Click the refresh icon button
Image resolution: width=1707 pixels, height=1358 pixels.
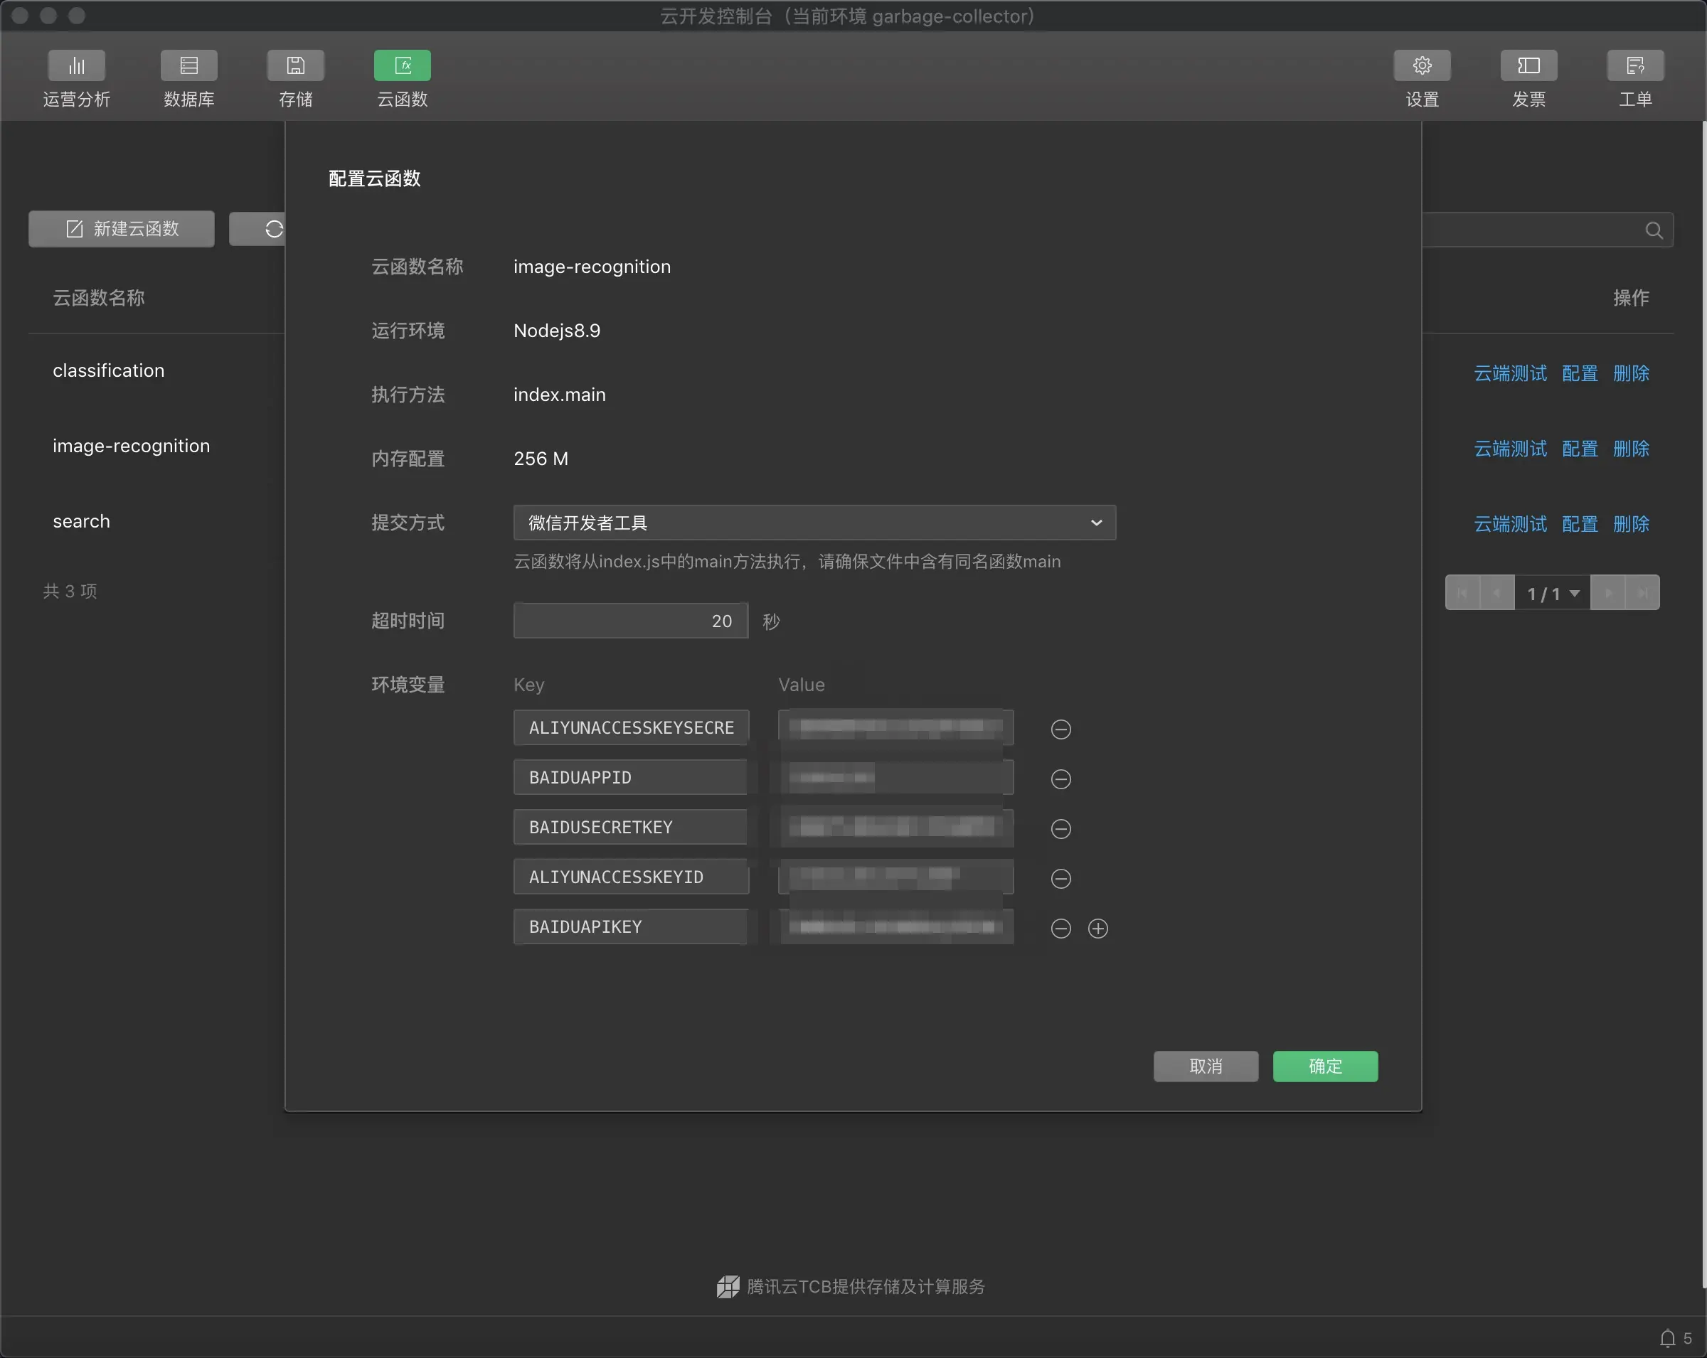pos(273,230)
